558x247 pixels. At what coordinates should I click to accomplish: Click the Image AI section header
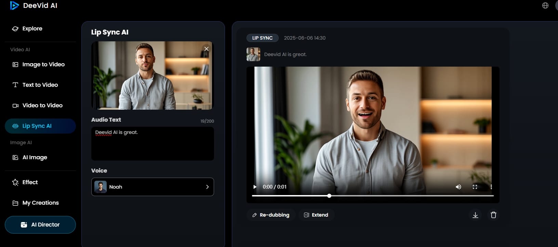(x=21, y=142)
